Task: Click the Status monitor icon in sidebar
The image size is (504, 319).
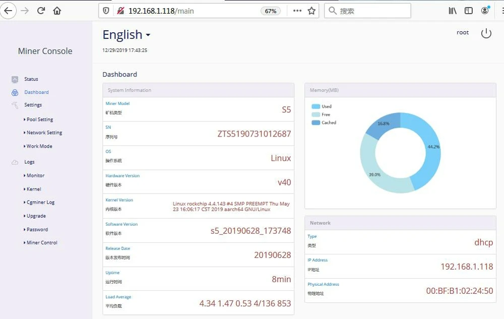Action: 15,79
